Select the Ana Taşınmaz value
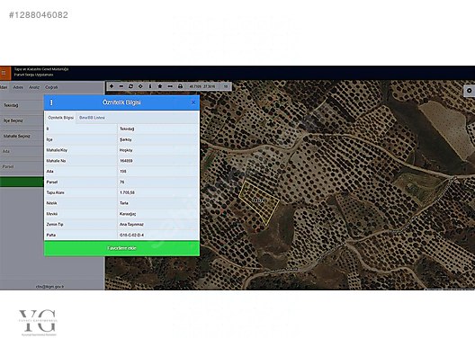Image resolution: width=475 pixels, height=356 pixels. pos(131,225)
